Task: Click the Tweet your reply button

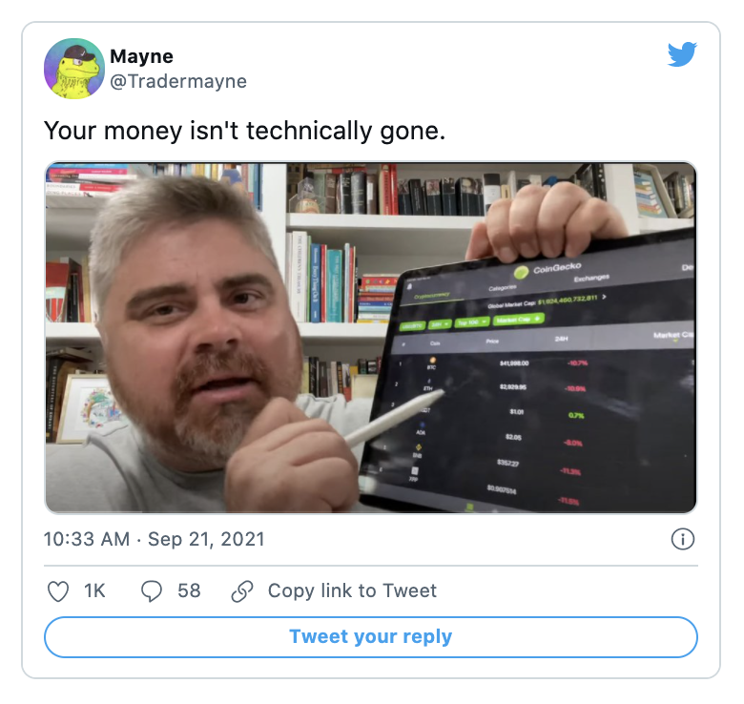Action: 371,636
